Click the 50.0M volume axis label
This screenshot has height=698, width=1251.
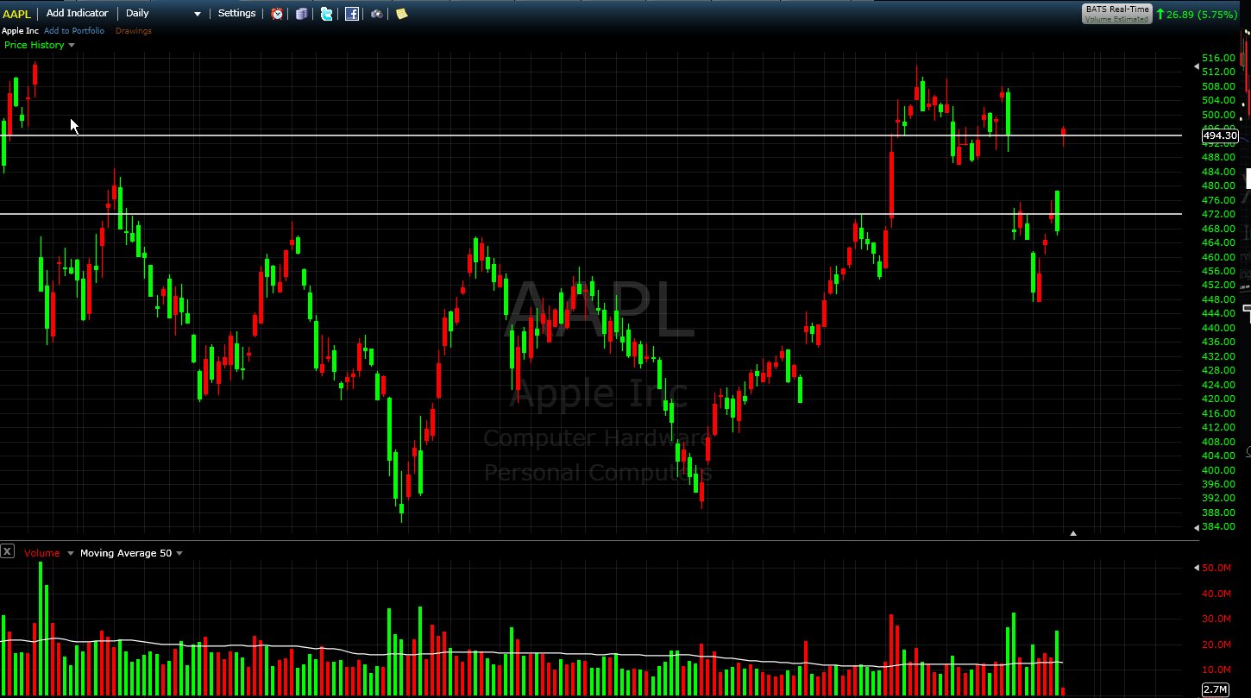click(x=1216, y=568)
